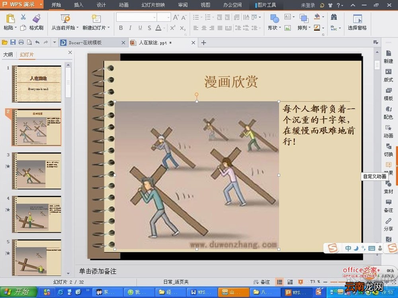Open fill color dropdown arrow
This screenshot has width=398, height=298.
pos(323,17)
